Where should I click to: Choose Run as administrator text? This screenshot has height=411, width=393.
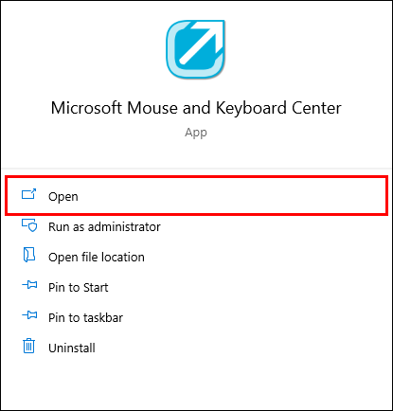point(104,227)
